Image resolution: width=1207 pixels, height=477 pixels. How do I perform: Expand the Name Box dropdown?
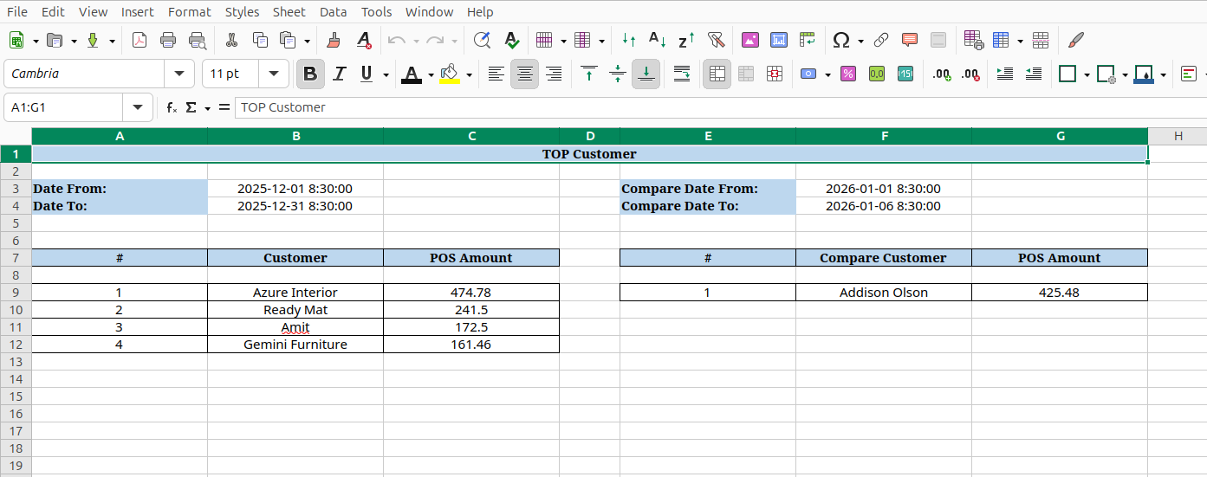pyautogui.click(x=138, y=107)
